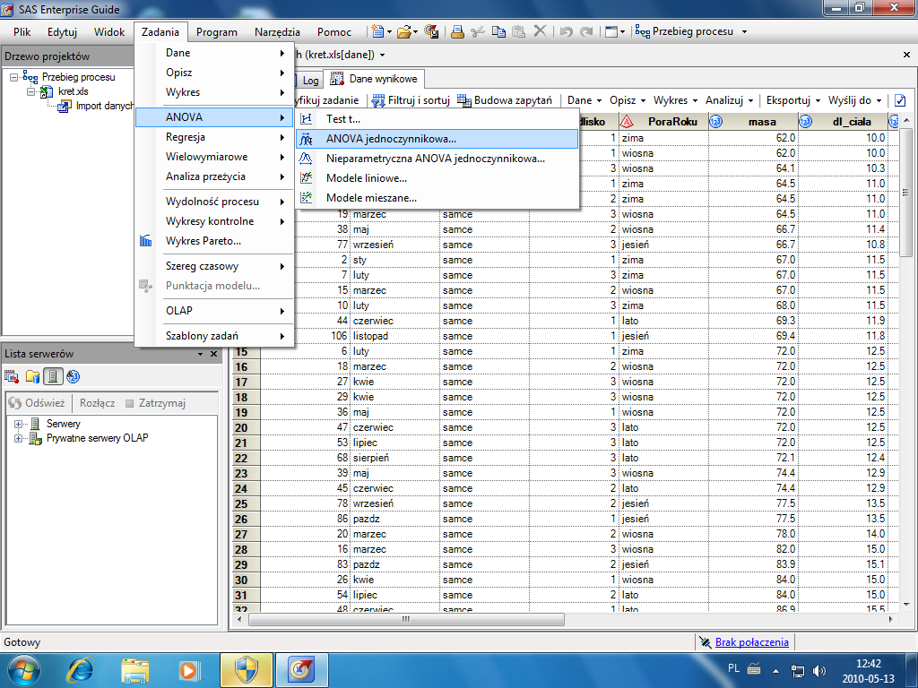
Task: Click the Filtruj i sortuj funnel icon
Action: pyautogui.click(x=379, y=100)
